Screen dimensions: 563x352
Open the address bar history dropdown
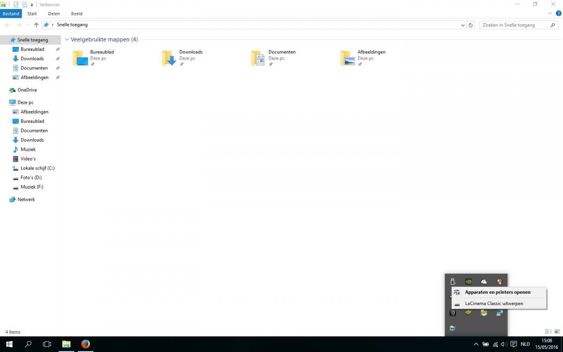(463, 25)
